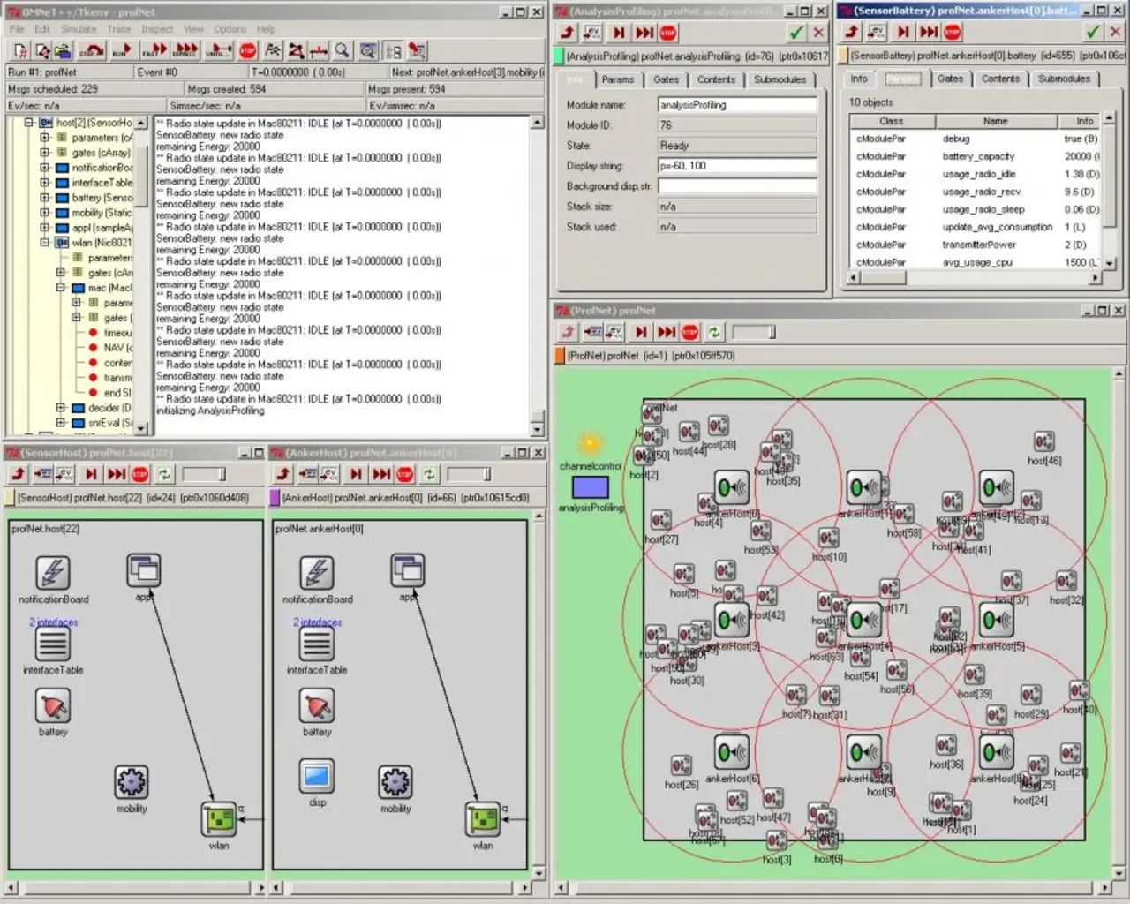The width and height of the screenshot is (1130, 904).
Task: Click the '2 interfaces' link in ankerHost[0]
Action: pos(317,622)
